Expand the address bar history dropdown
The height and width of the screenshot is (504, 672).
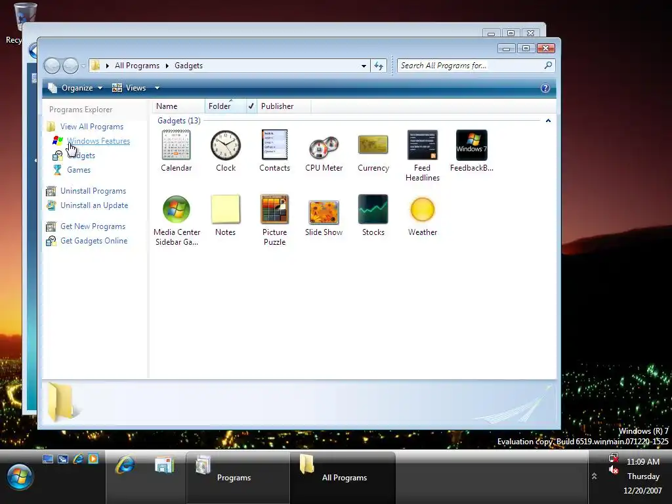pos(364,66)
